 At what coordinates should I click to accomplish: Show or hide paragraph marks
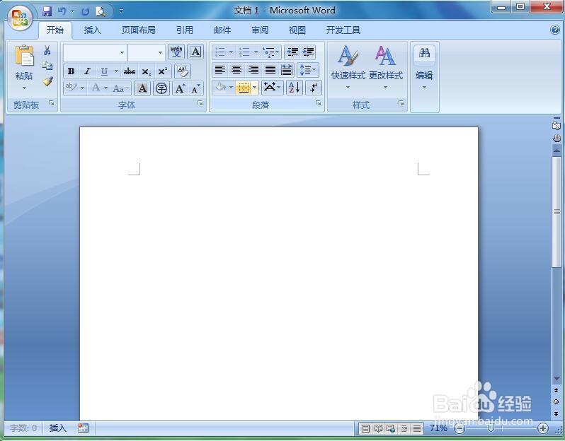314,88
